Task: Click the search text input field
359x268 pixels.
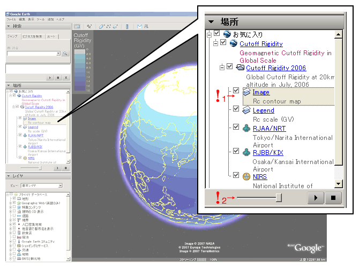Action: point(32,54)
